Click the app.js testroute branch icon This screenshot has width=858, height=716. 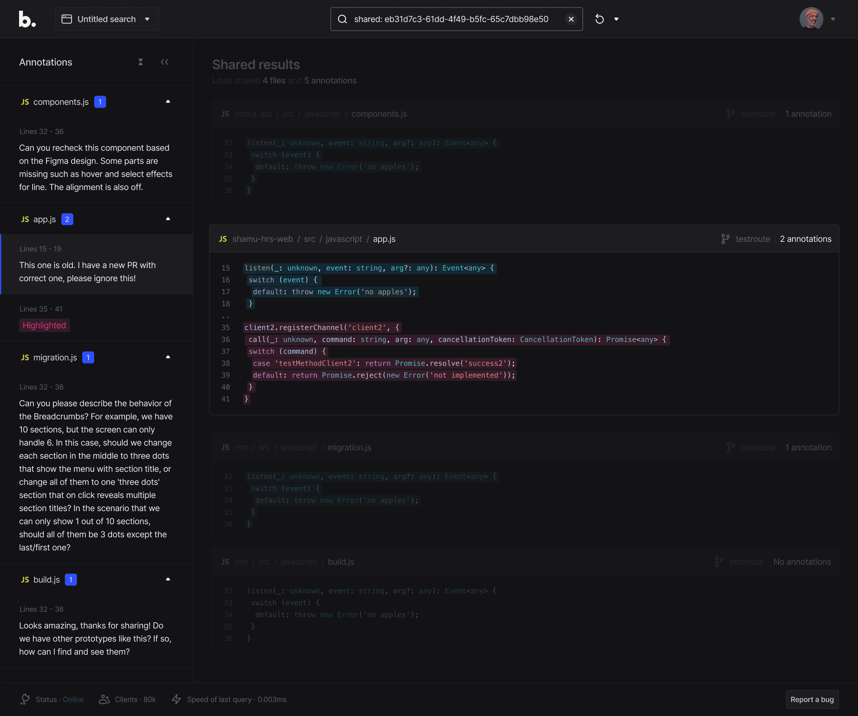pos(725,239)
